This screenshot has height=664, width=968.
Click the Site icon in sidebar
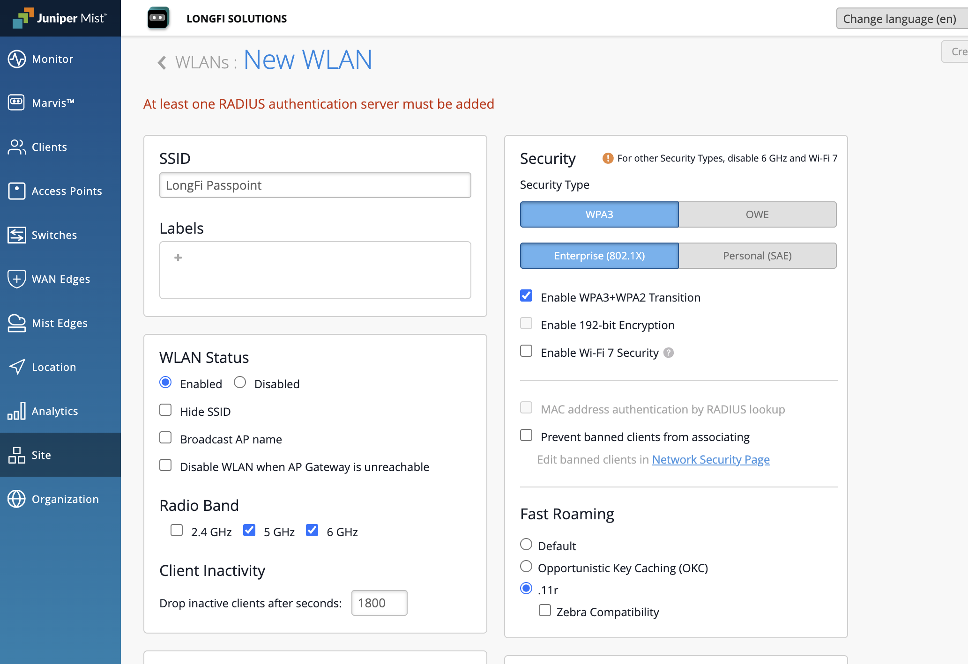(x=17, y=455)
